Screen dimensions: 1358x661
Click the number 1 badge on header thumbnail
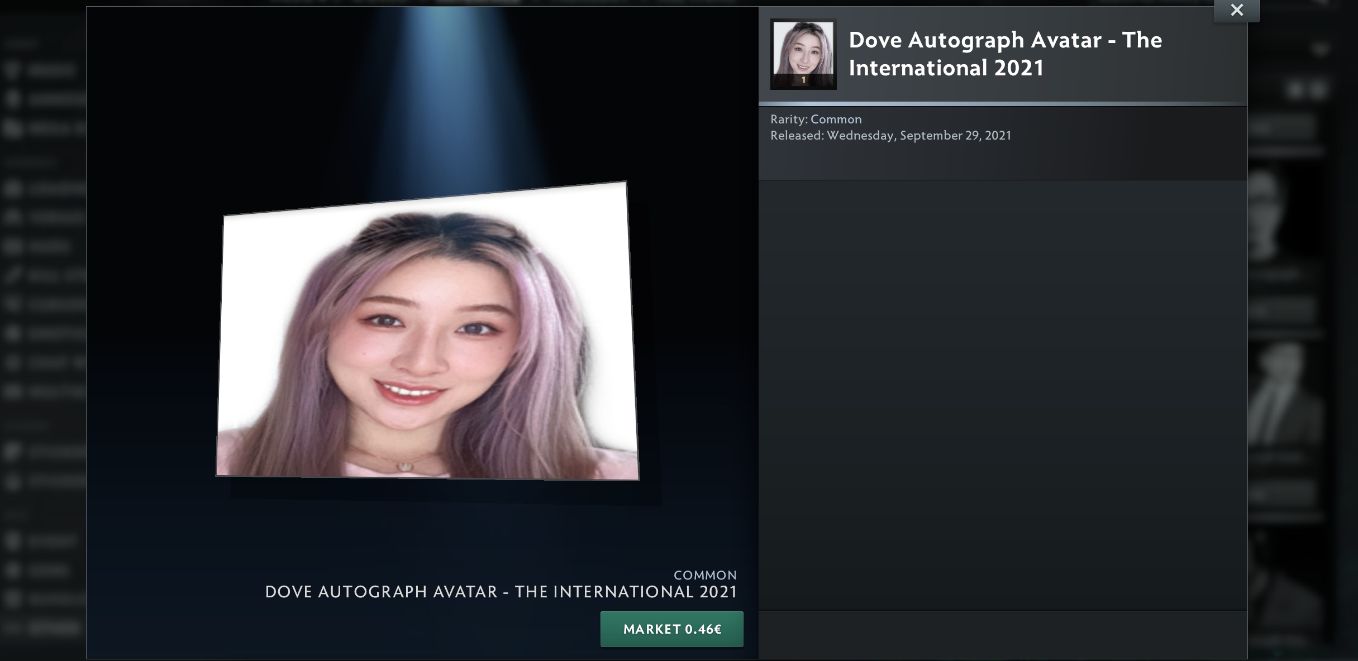[803, 80]
